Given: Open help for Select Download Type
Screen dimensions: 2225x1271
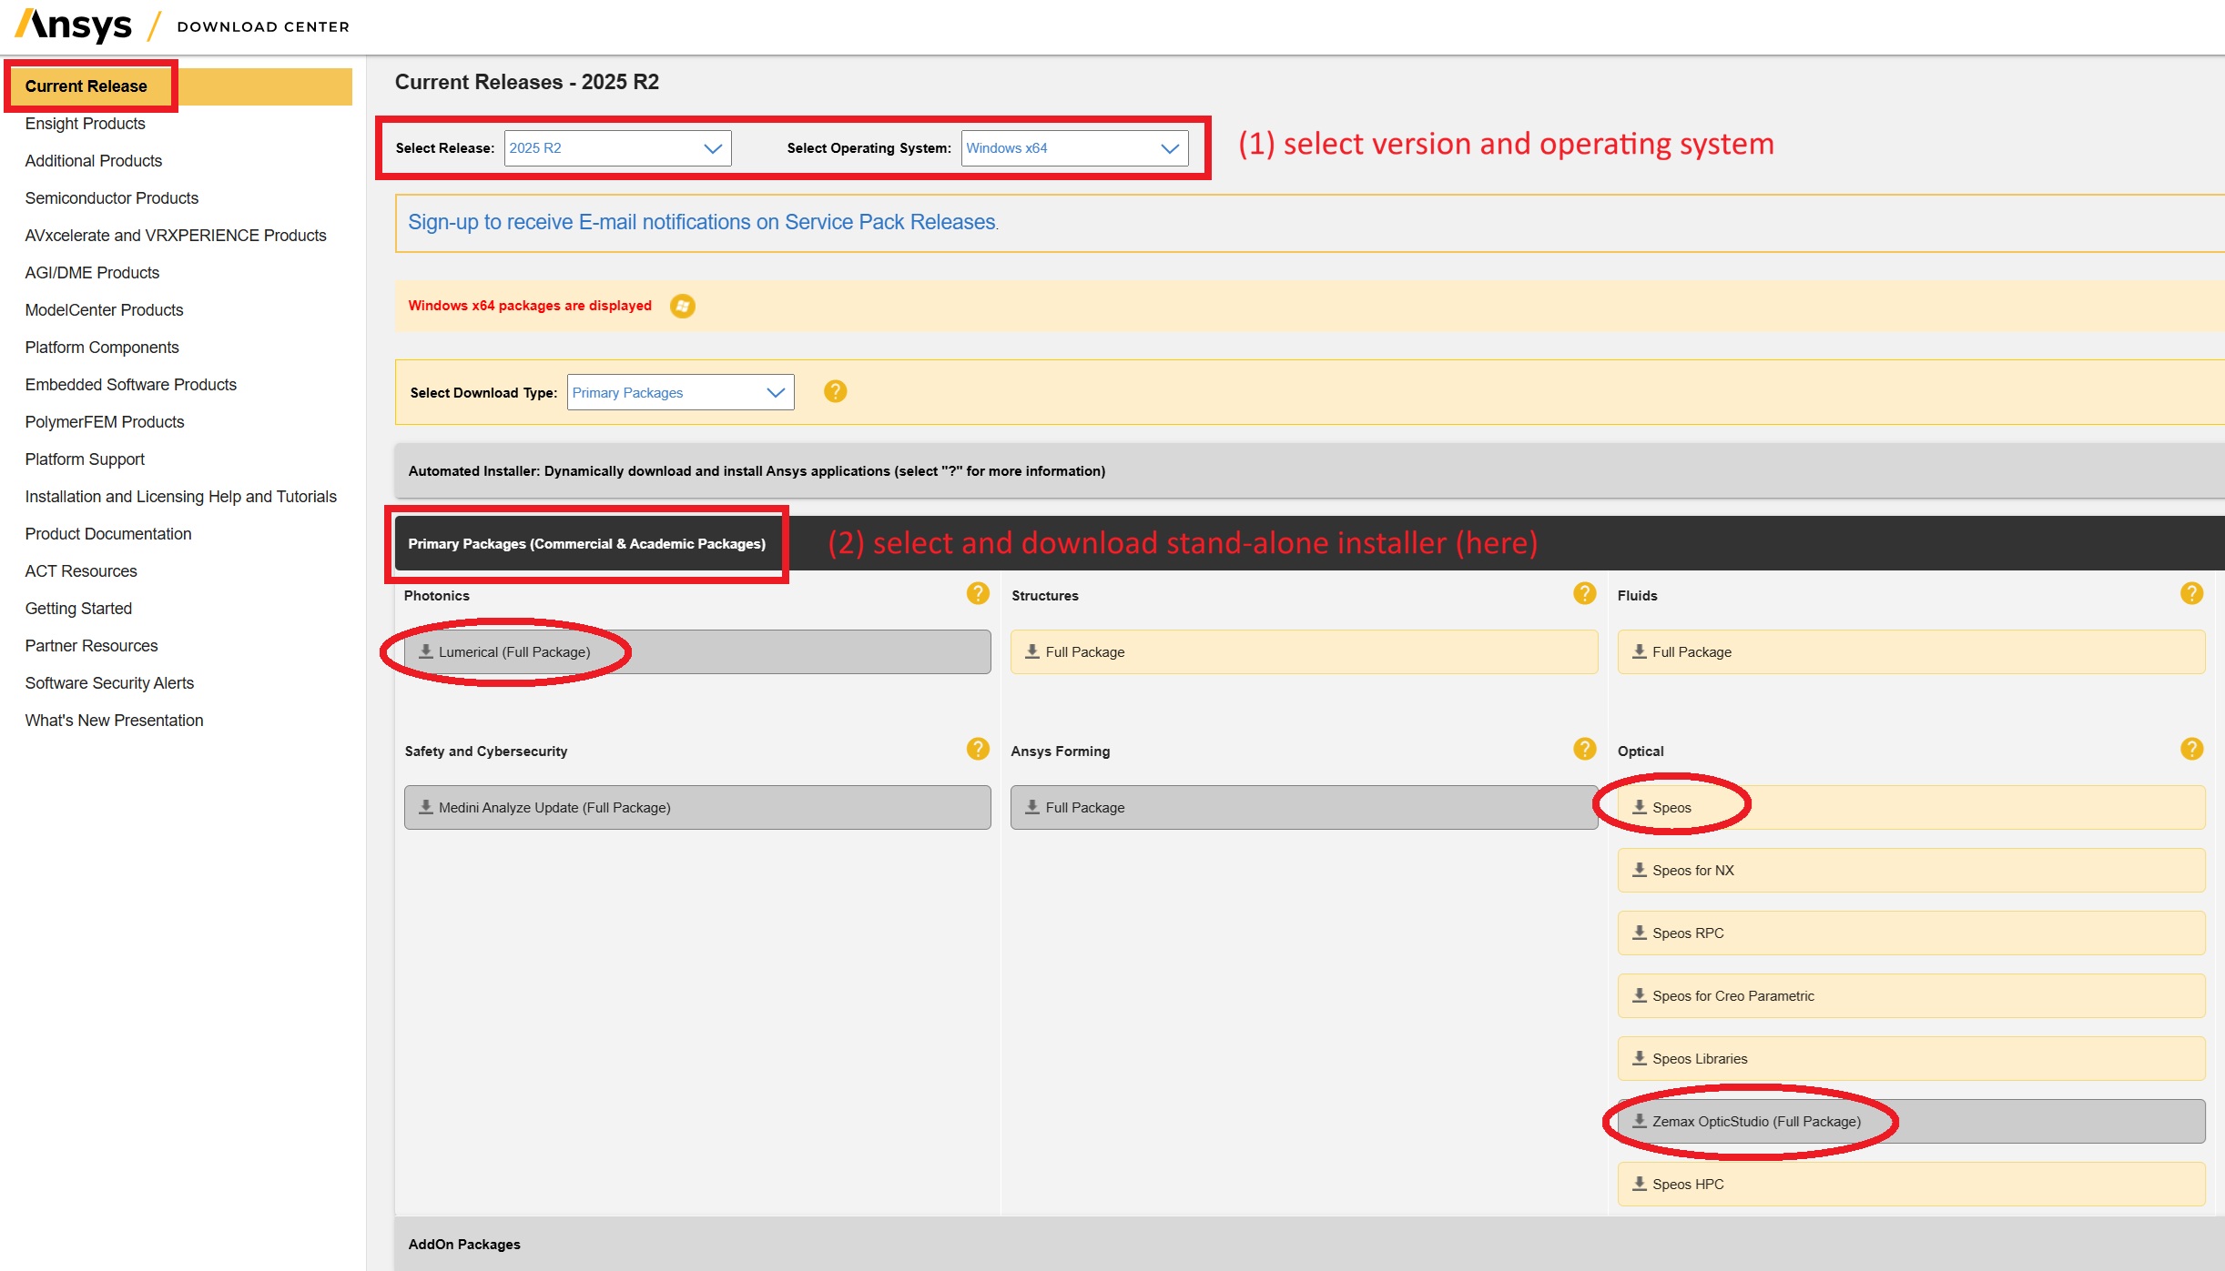Looking at the screenshot, I should tap(835, 391).
